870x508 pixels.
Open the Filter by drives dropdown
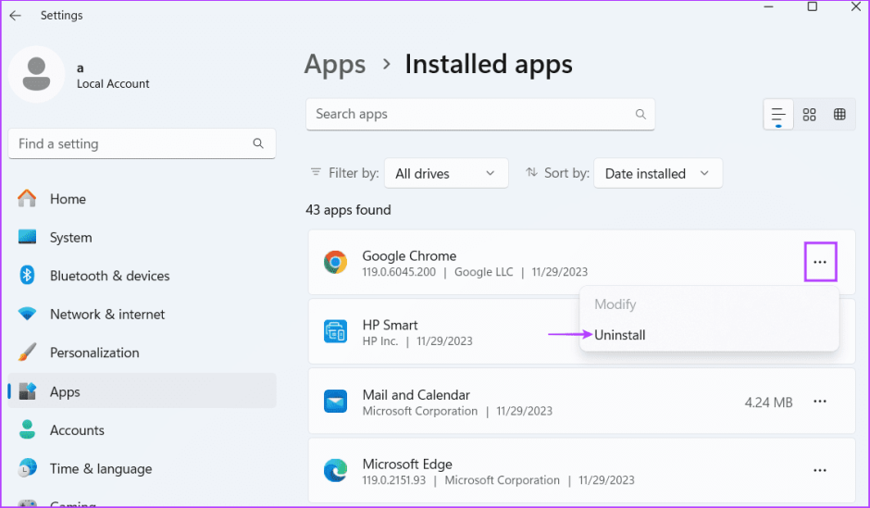tap(446, 173)
